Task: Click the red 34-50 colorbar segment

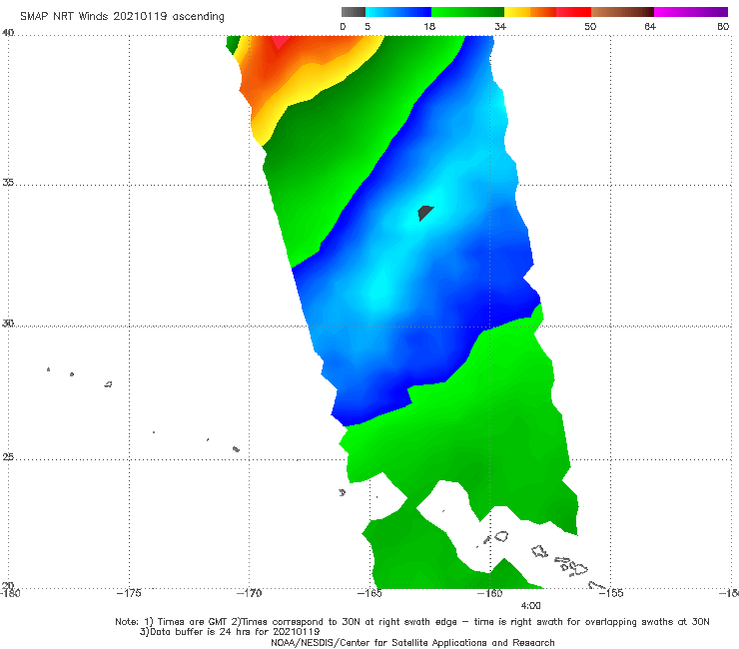Action: coord(547,12)
